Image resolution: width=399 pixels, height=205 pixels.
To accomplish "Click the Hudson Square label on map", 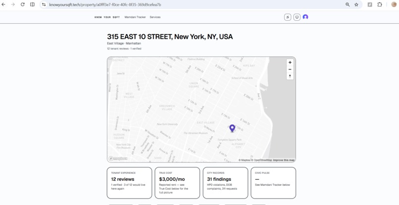I will (x=119, y=136).
